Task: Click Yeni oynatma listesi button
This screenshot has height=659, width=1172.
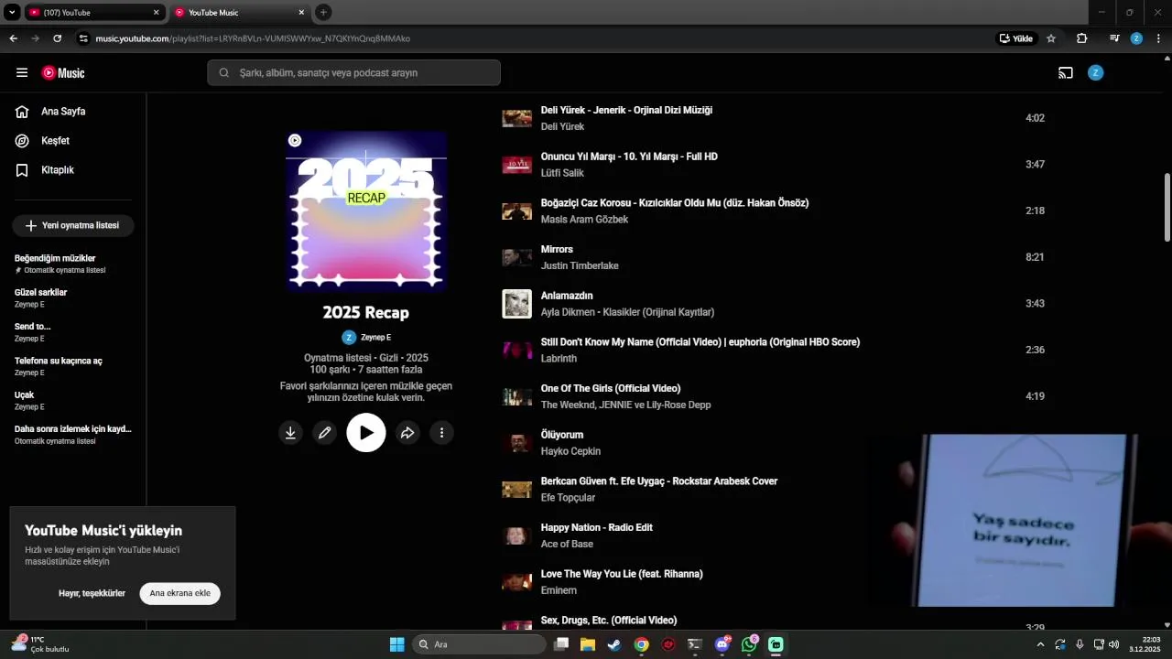Action: [73, 225]
